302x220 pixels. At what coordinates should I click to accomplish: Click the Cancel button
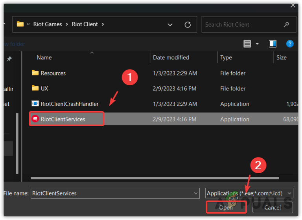click(273, 207)
